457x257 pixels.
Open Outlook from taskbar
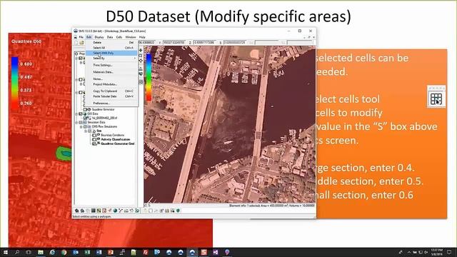click(76, 252)
